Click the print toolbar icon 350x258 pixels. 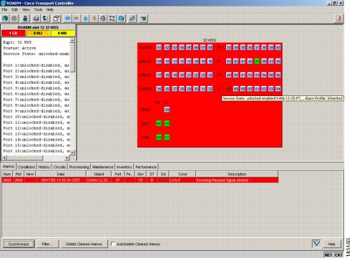tap(36, 19)
